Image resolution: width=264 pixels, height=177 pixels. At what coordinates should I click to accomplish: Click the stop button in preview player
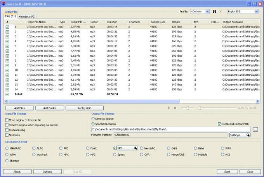click(x=175, y=108)
